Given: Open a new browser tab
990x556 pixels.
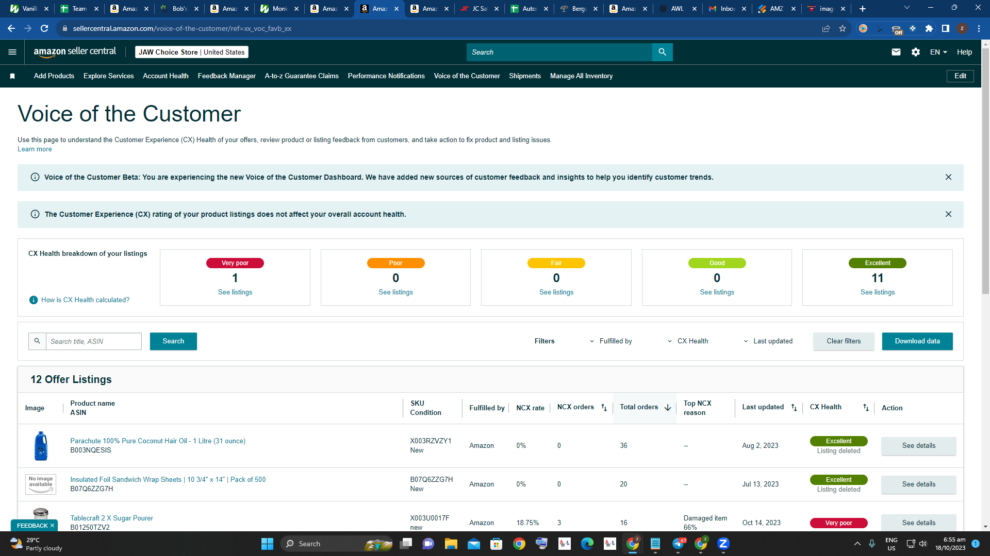Looking at the screenshot, I should click(863, 9).
